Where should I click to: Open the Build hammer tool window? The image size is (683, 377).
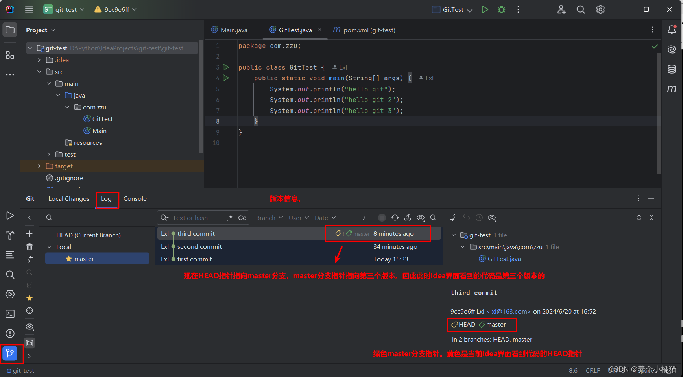[10, 235]
